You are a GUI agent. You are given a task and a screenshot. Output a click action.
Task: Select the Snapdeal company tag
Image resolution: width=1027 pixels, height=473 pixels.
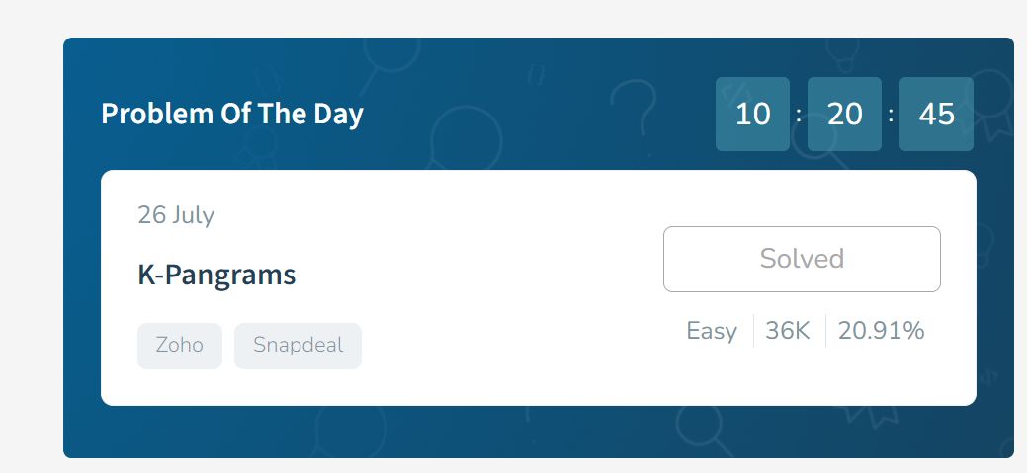(x=298, y=346)
